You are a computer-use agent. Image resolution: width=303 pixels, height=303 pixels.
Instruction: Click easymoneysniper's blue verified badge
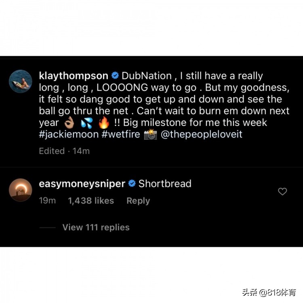point(132,183)
